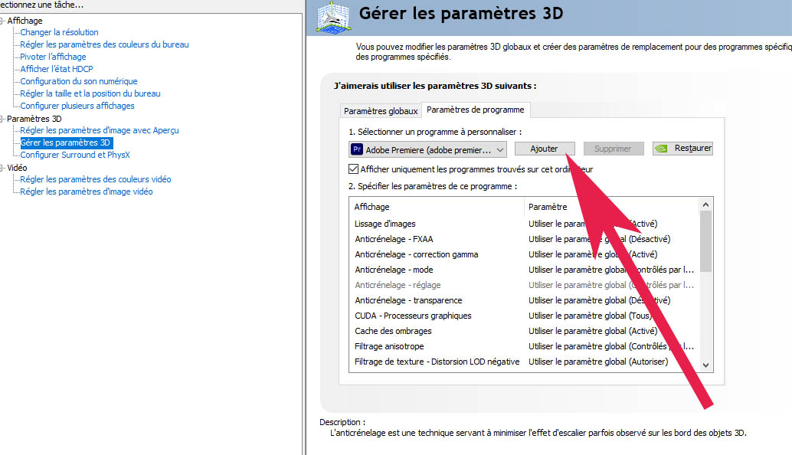Collapse the Vidéo tree section

[2, 168]
